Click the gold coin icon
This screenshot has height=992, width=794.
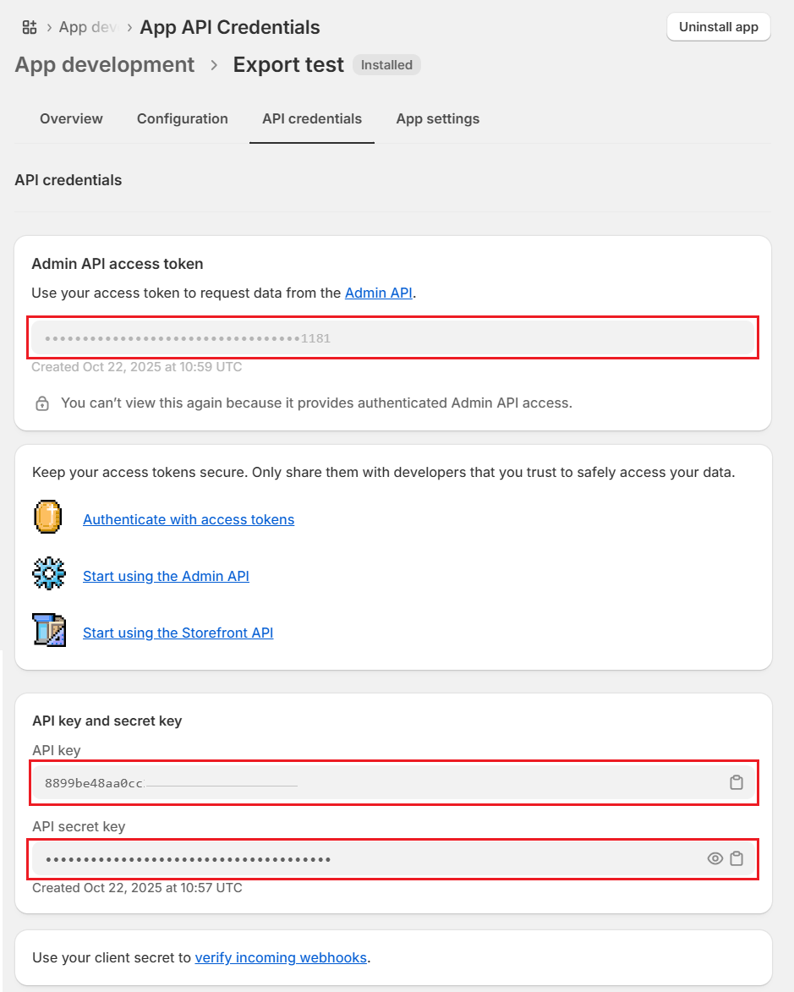48,517
